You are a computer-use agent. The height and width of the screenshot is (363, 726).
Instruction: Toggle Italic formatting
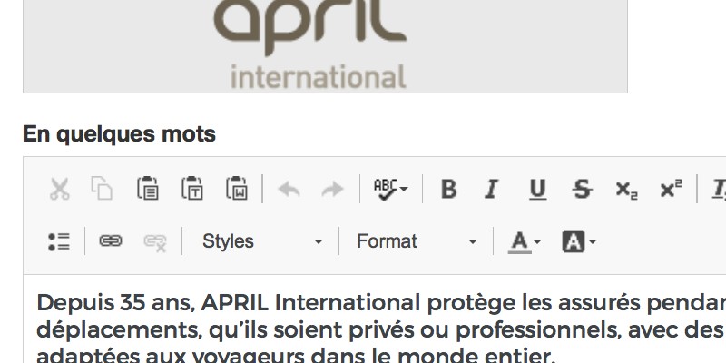(x=492, y=190)
